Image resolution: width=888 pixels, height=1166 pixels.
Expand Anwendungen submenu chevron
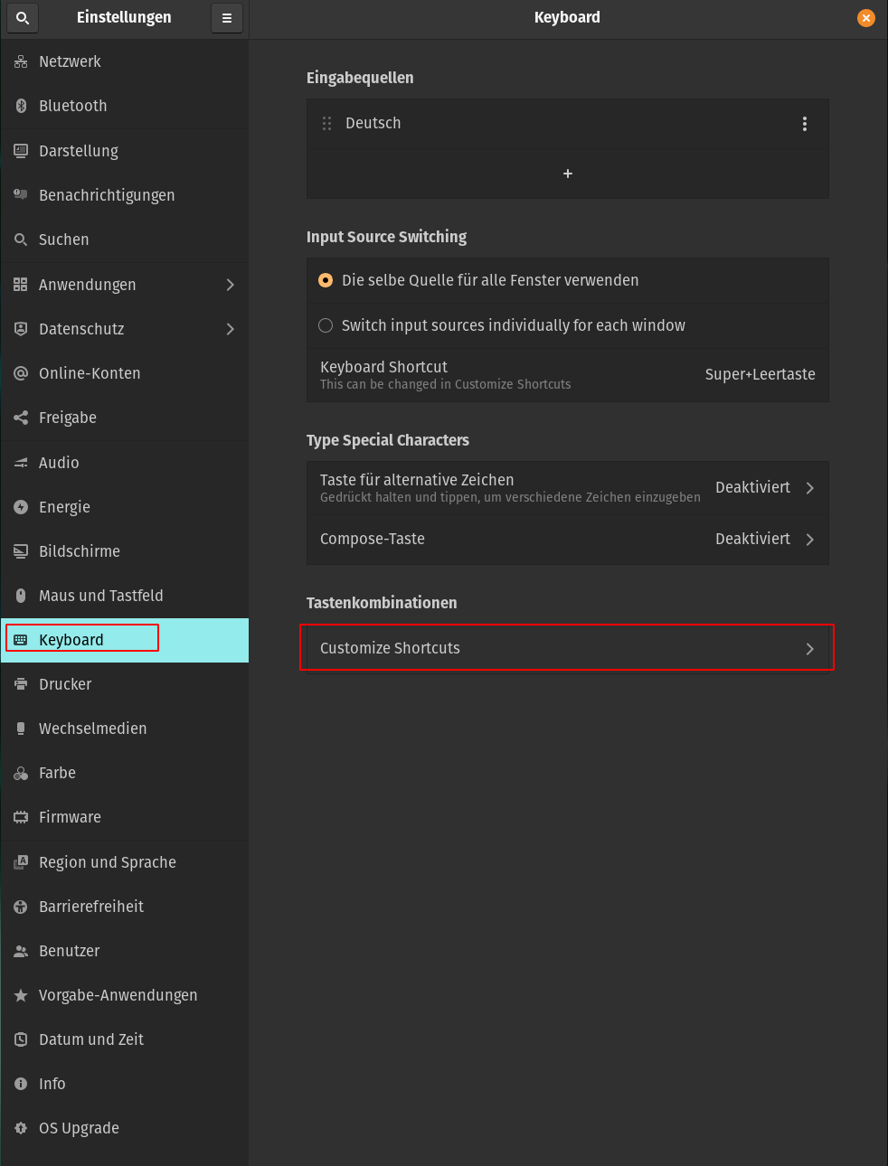230,285
